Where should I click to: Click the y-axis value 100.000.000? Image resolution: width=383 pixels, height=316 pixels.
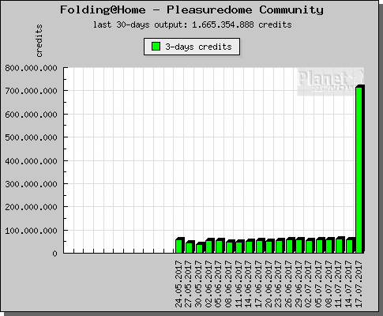coord(31,231)
